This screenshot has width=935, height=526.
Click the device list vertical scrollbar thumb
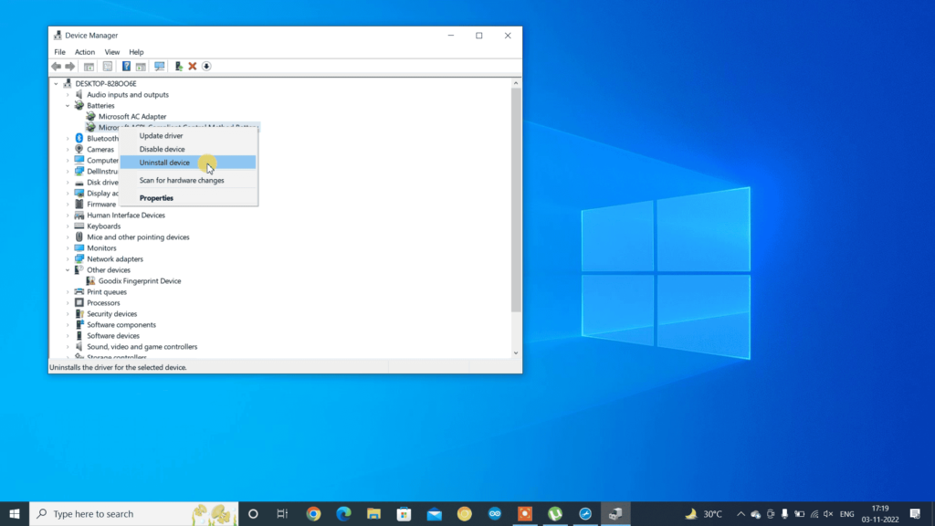click(516, 200)
